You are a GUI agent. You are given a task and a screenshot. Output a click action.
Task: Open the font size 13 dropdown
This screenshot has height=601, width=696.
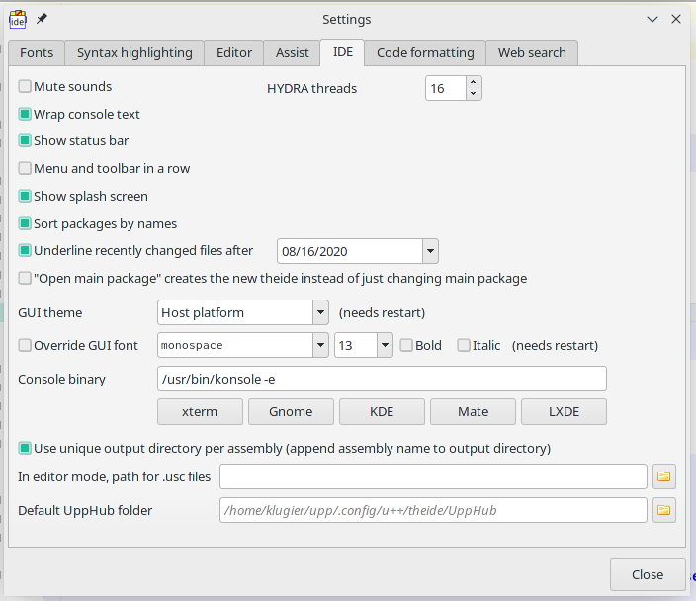tap(385, 346)
